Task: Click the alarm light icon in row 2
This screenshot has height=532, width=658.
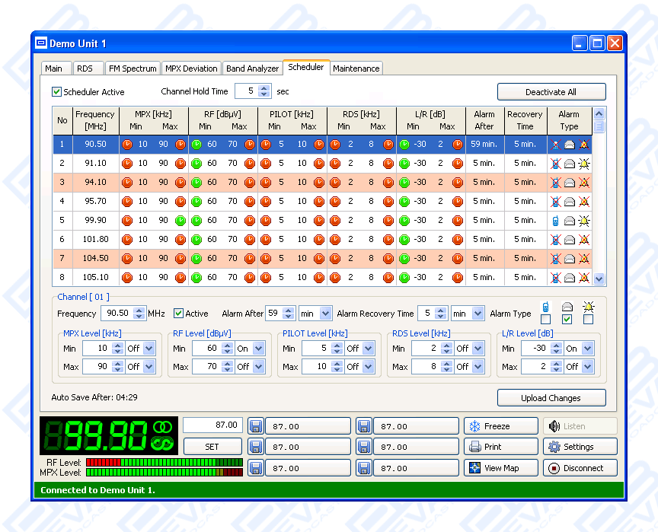Action: click(583, 164)
